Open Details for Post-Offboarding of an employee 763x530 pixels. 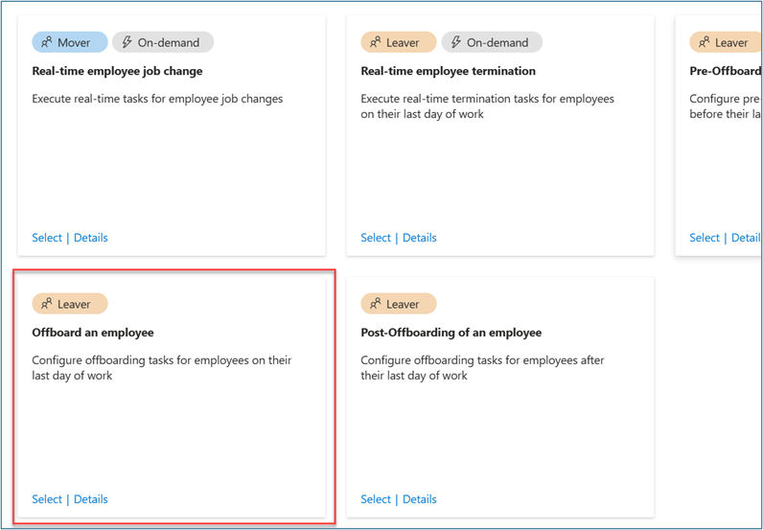point(420,499)
